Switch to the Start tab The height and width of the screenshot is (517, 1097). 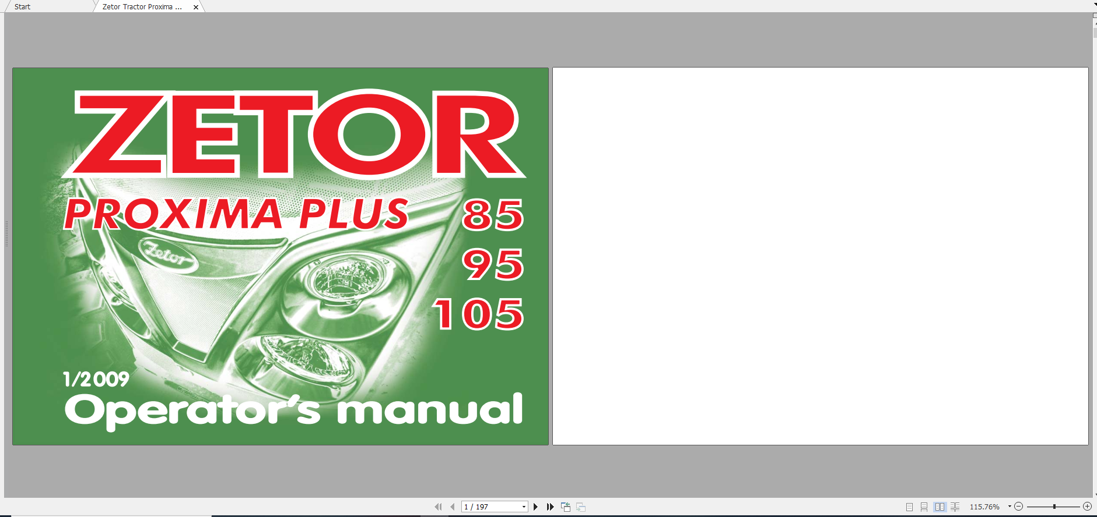point(22,7)
